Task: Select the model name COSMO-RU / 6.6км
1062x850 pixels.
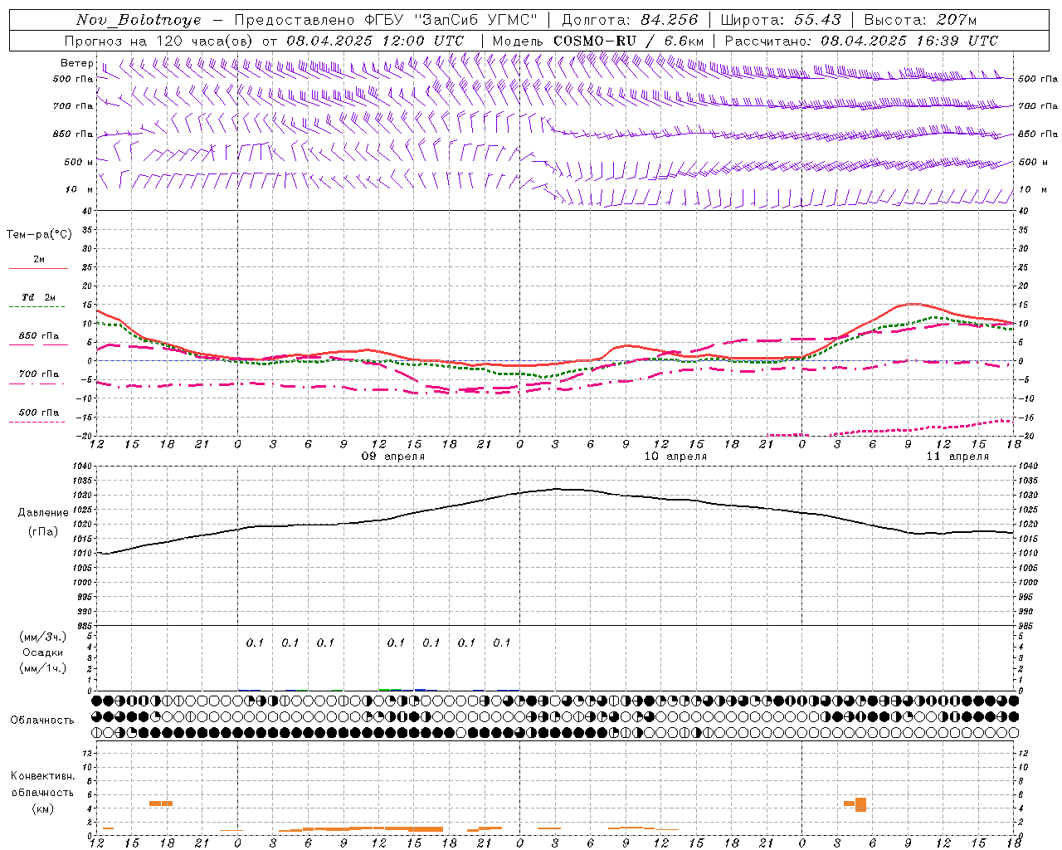Action: pyautogui.click(x=628, y=41)
